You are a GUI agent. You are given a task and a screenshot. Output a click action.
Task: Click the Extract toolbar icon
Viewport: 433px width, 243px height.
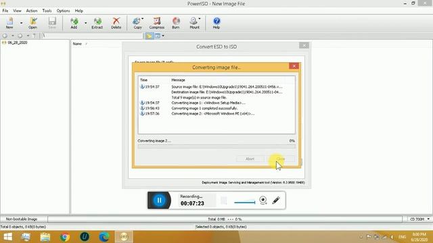tap(97, 23)
